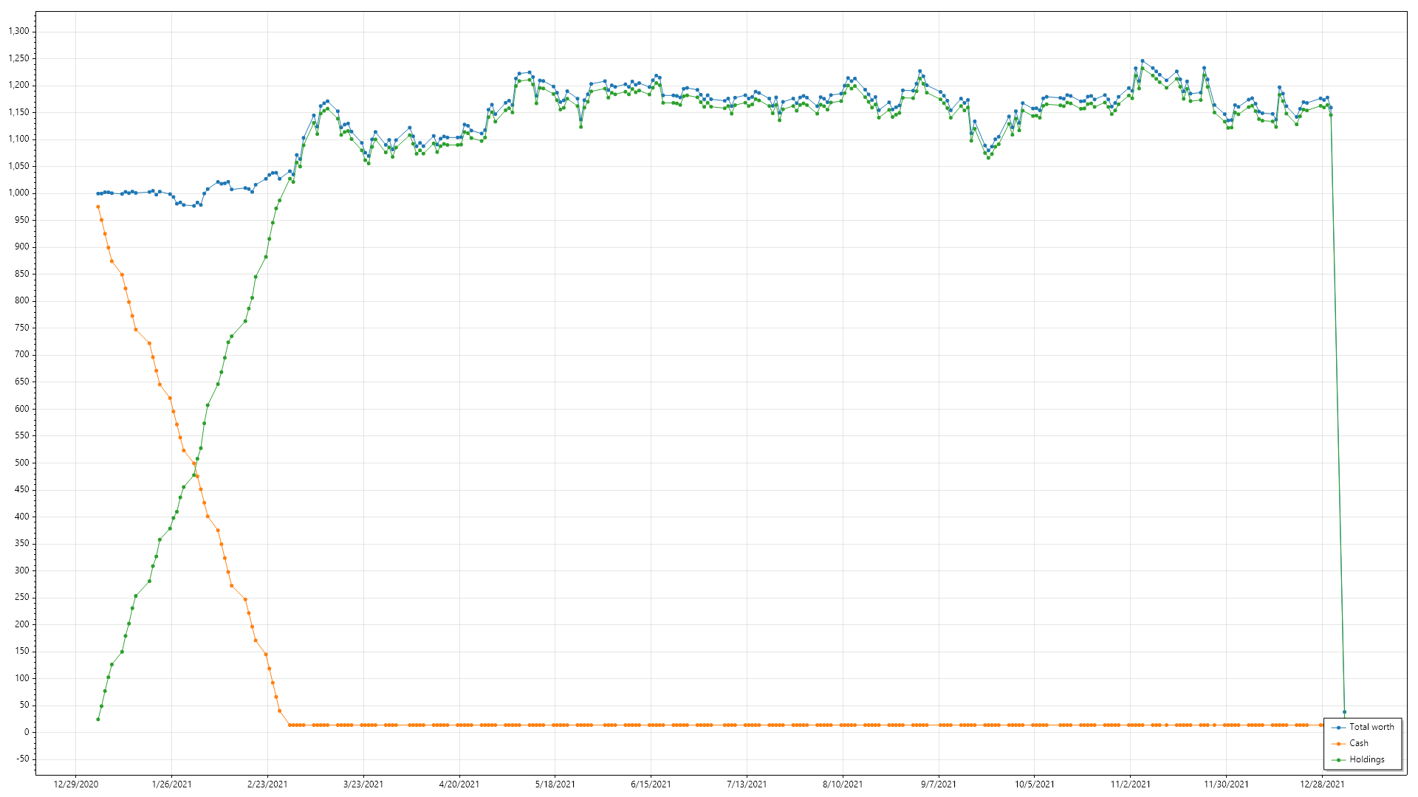
Task: Click the first blue Total worth data point
Action: 98,193
